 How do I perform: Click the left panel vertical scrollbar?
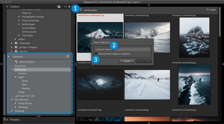click(4, 84)
